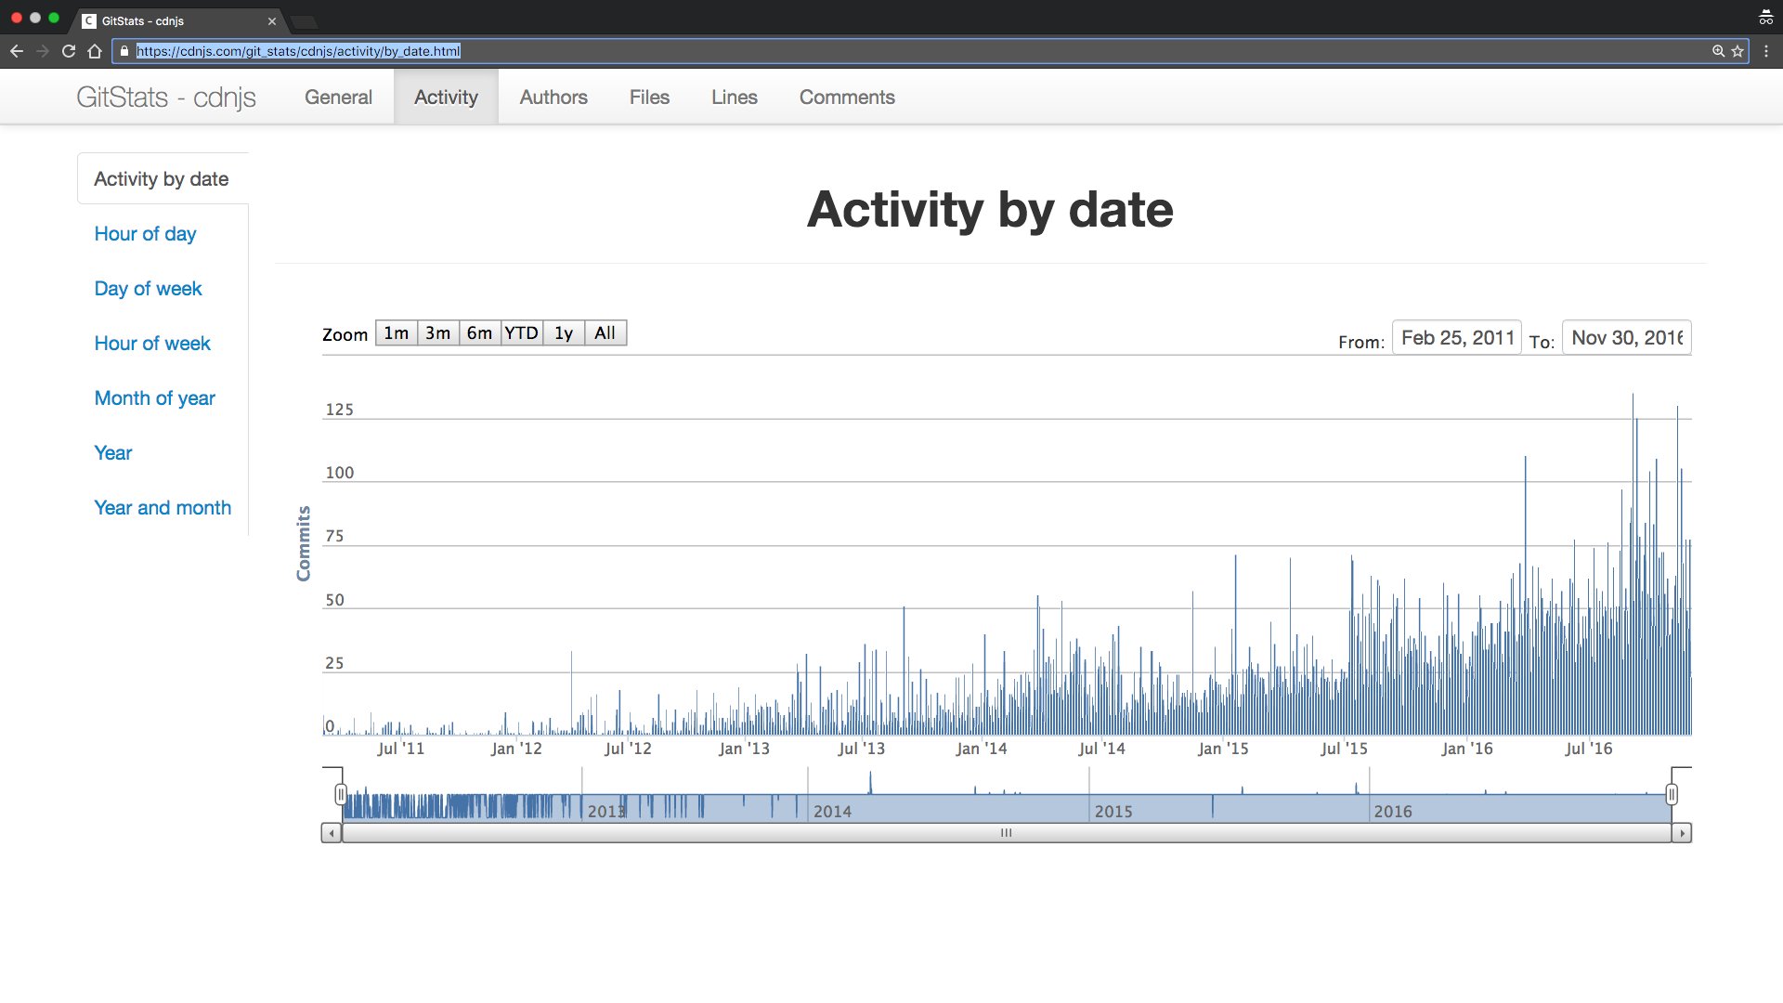Click the Jul '15 axis label
Image resolution: width=1783 pixels, height=1003 pixels.
pyautogui.click(x=1344, y=749)
